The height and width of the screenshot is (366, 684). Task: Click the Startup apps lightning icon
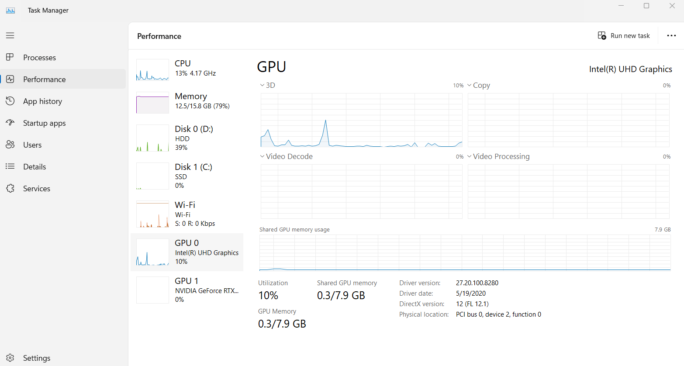(10, 123)
